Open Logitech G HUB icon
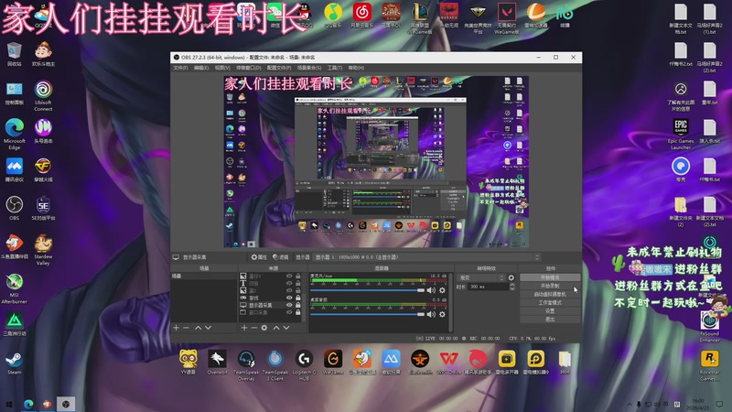This screenshot has width=732, height=412. click(304, 365)
